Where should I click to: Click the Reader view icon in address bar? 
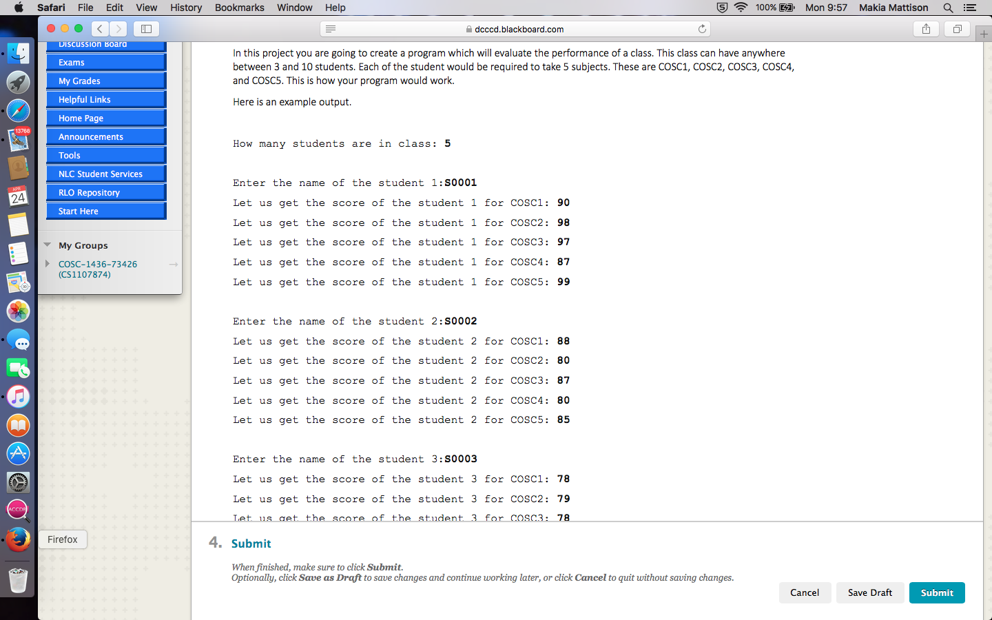(x=331, y=29)
